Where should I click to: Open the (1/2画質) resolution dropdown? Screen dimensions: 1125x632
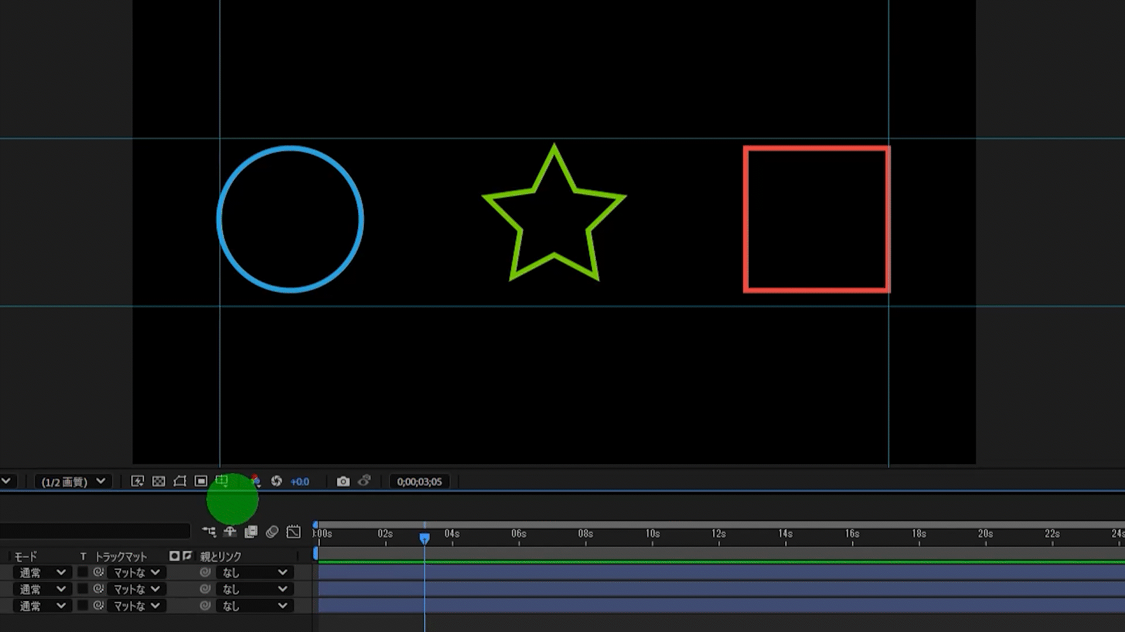73,482
